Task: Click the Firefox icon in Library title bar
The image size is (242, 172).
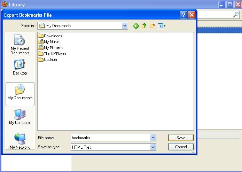Action: click(x=5, y=4)
